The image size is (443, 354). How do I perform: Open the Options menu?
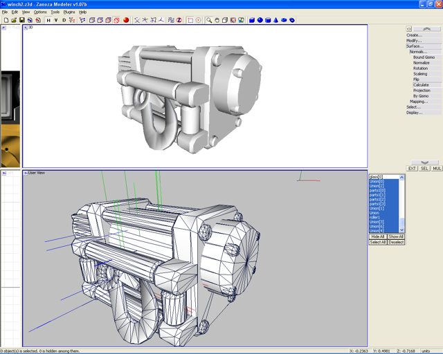(x=41, y=12)
